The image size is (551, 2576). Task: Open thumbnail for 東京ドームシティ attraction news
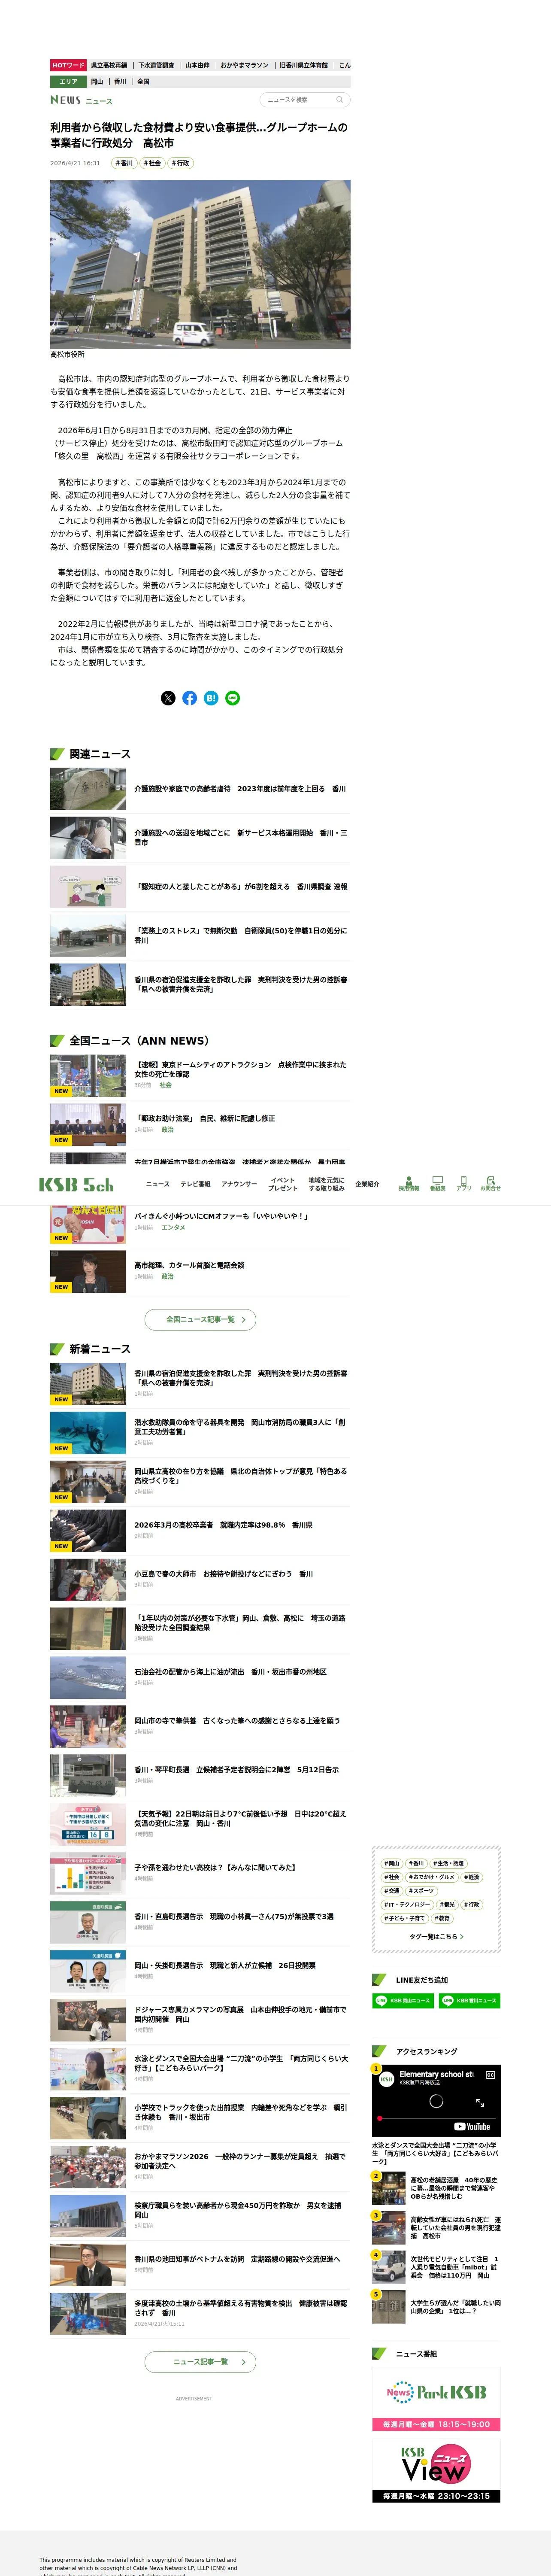click(88, 1075)
